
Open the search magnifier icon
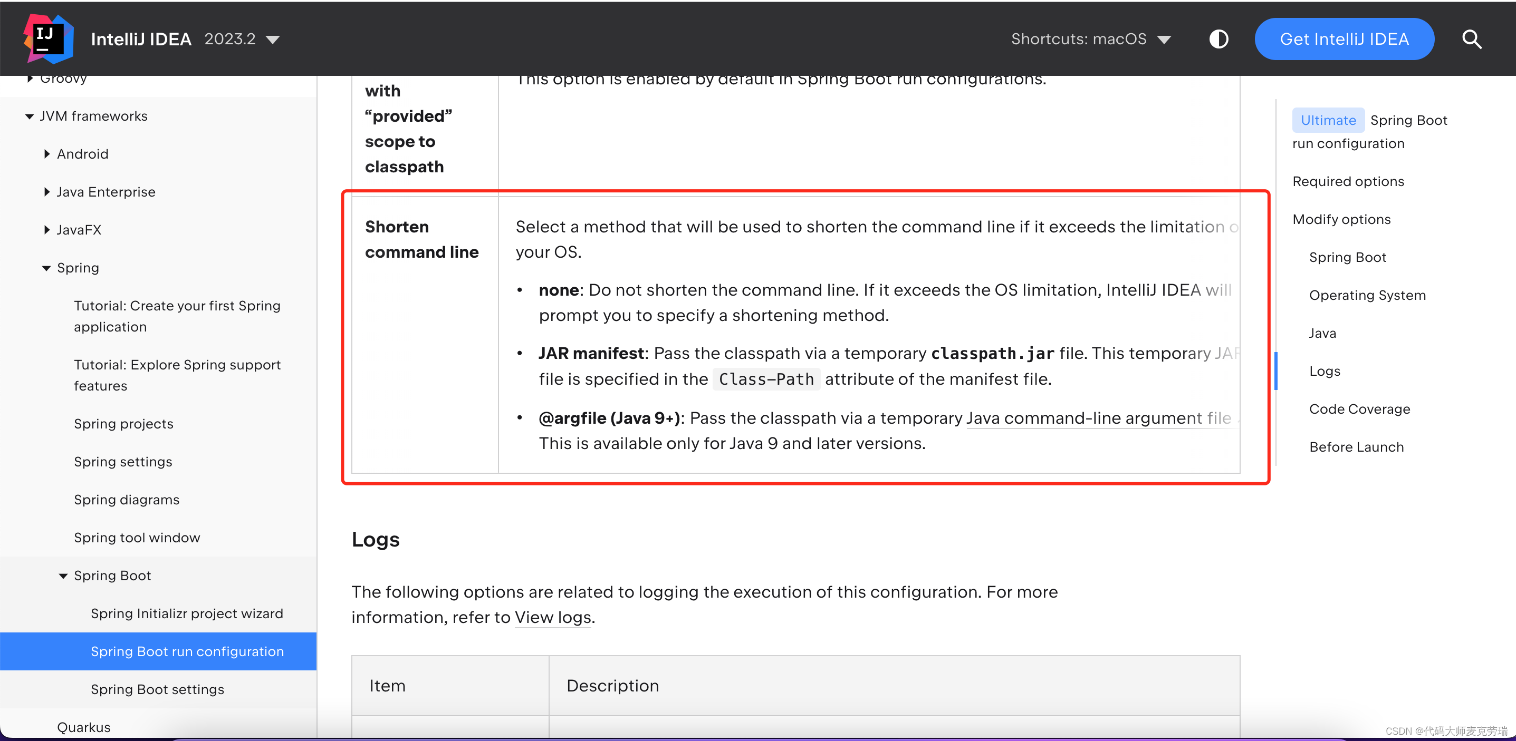tap(1471, 39)
